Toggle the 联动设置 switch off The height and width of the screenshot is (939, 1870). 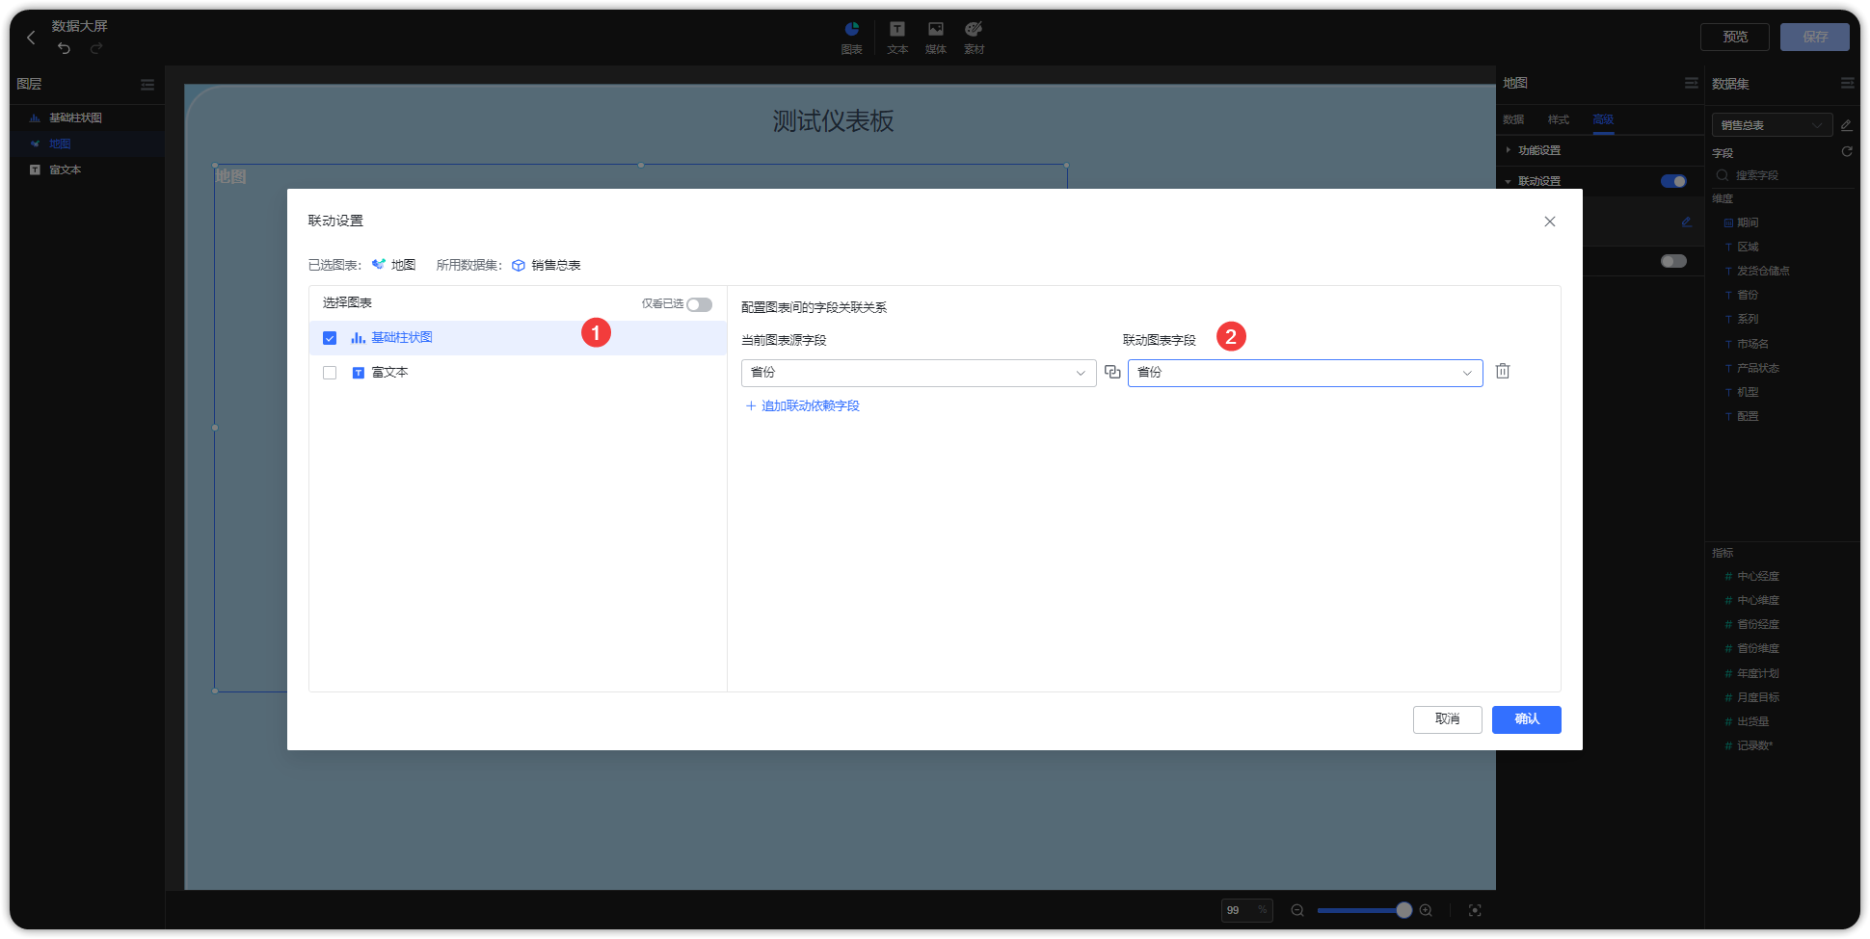pyautogui.click(x=1673, y=181)
